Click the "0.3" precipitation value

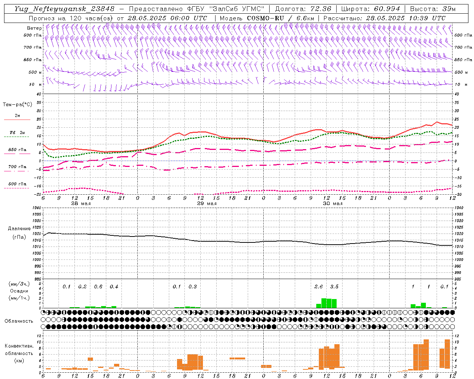tap(193, 287)
